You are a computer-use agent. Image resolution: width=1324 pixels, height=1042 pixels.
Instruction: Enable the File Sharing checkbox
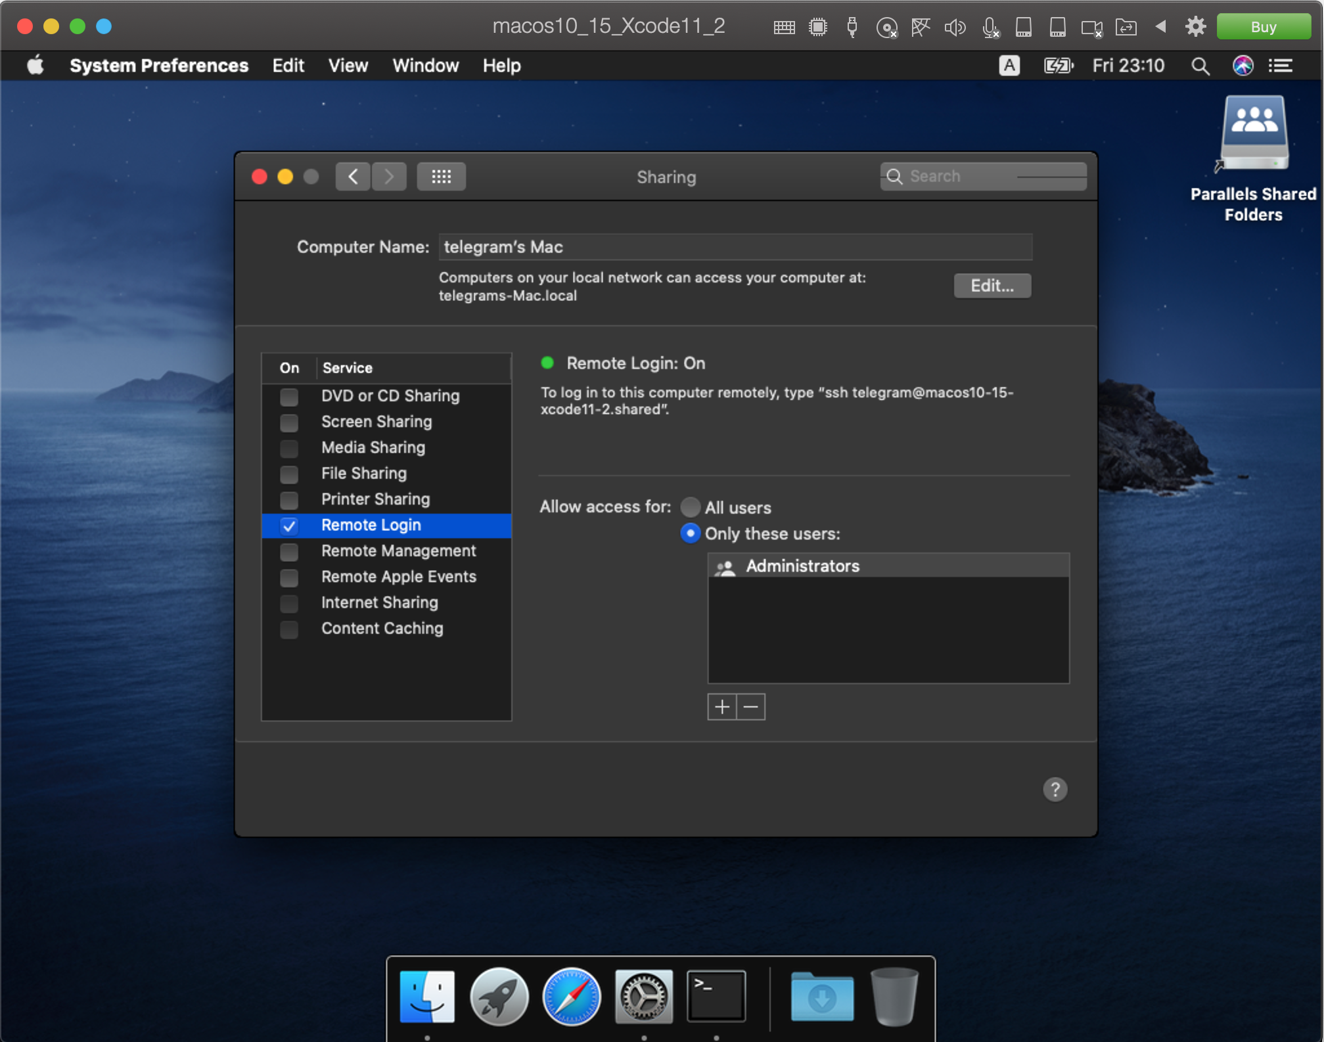pyautogui.click(x=289, y=474)
